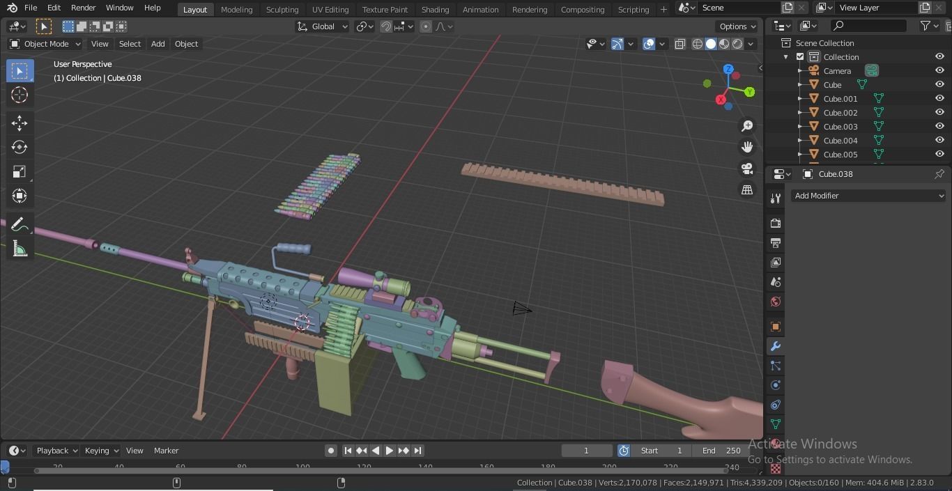The image size is (952, 491).
Task: Open the Keying dropdown
Action: (102, 451)
